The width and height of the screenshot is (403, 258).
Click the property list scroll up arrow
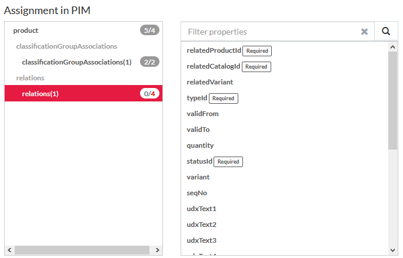[x=393, y=46]
